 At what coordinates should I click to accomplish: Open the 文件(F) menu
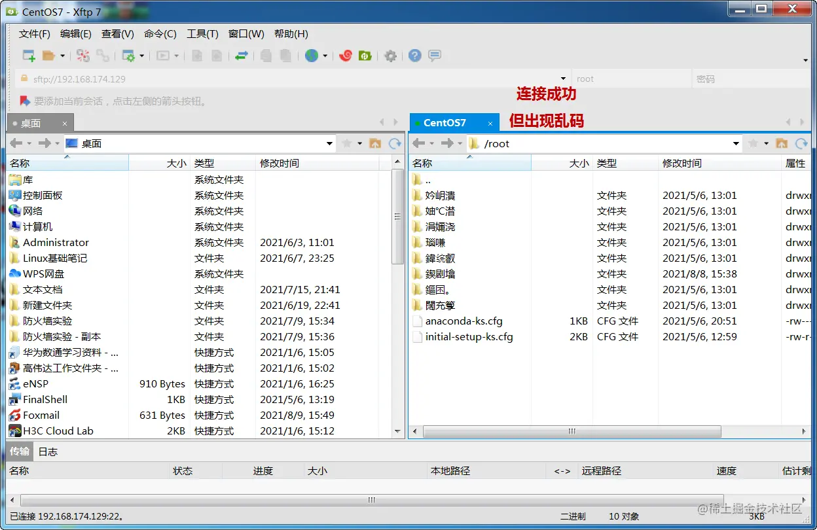tap(35, 34)
